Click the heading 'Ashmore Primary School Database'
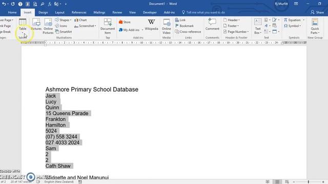 (92, 89)
